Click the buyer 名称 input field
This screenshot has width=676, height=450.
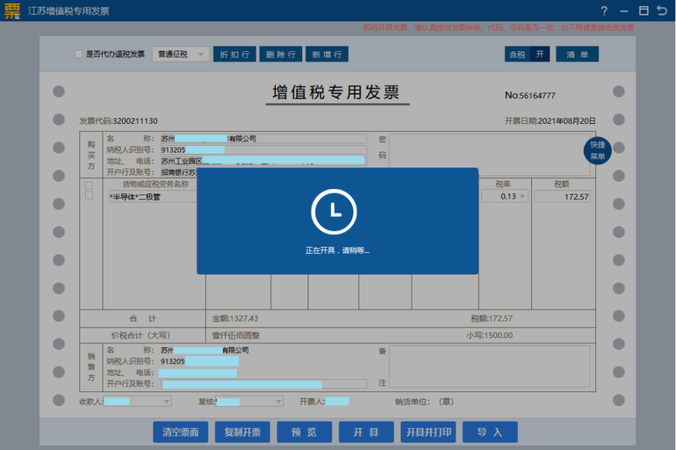(264, 139)
